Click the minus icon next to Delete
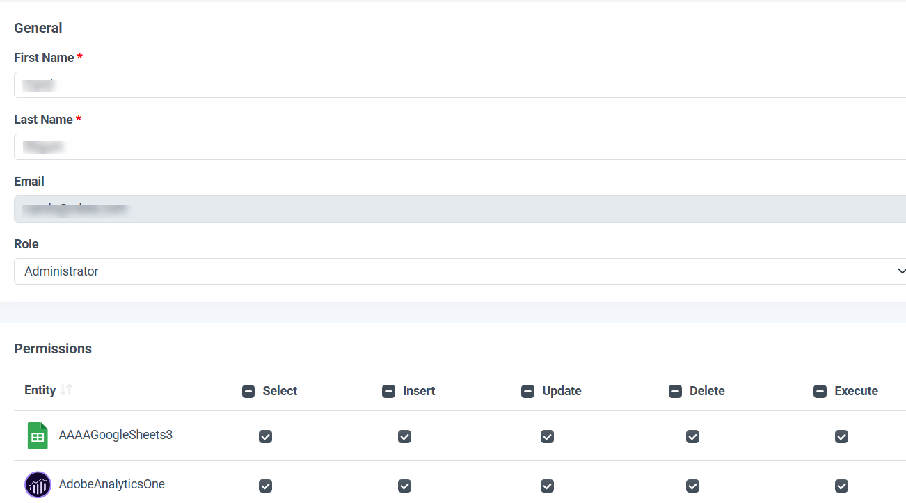The width and height of the screenshot is (906, 503). click(675, 391)
